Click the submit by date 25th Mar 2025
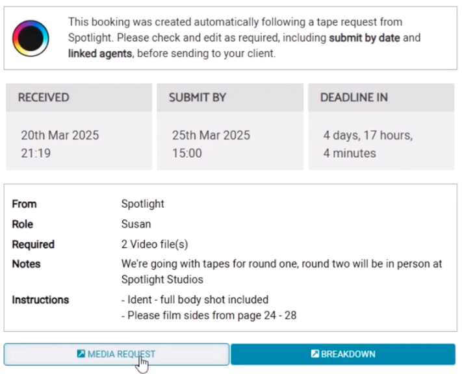 (211, 136)
